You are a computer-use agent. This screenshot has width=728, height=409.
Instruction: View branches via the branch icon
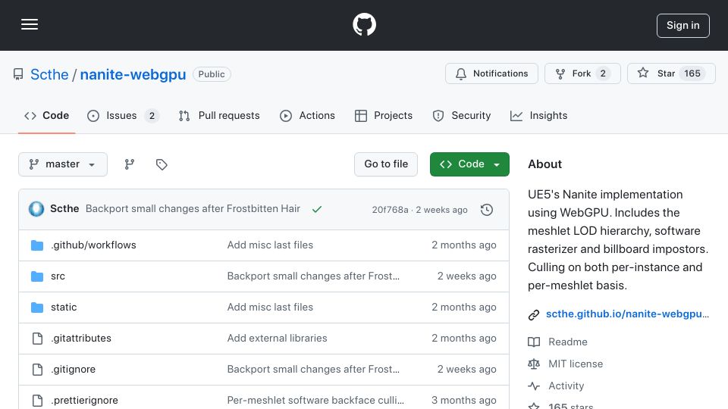coord(130,164)
